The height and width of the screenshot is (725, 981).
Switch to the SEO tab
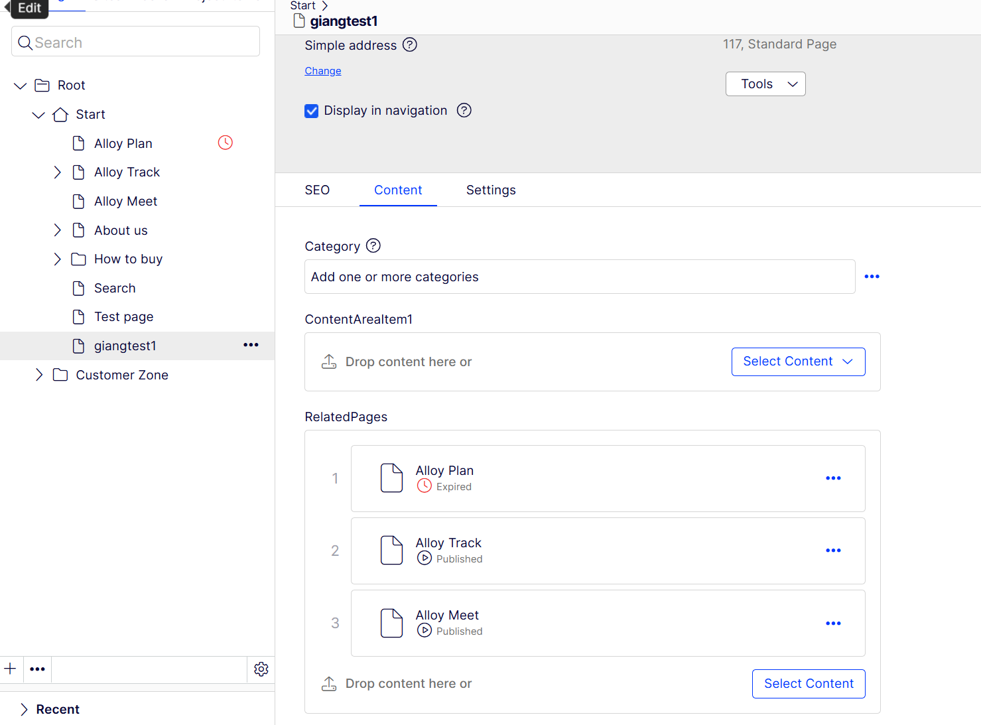tap(317, 190)
